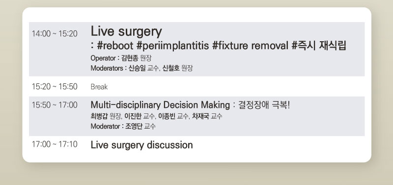Click moderator 신승일 교수
The width and height of the screenshot is (393, 185).
tap(143, 68)
